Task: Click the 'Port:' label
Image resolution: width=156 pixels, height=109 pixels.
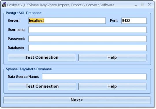Action: coord(114,21)
